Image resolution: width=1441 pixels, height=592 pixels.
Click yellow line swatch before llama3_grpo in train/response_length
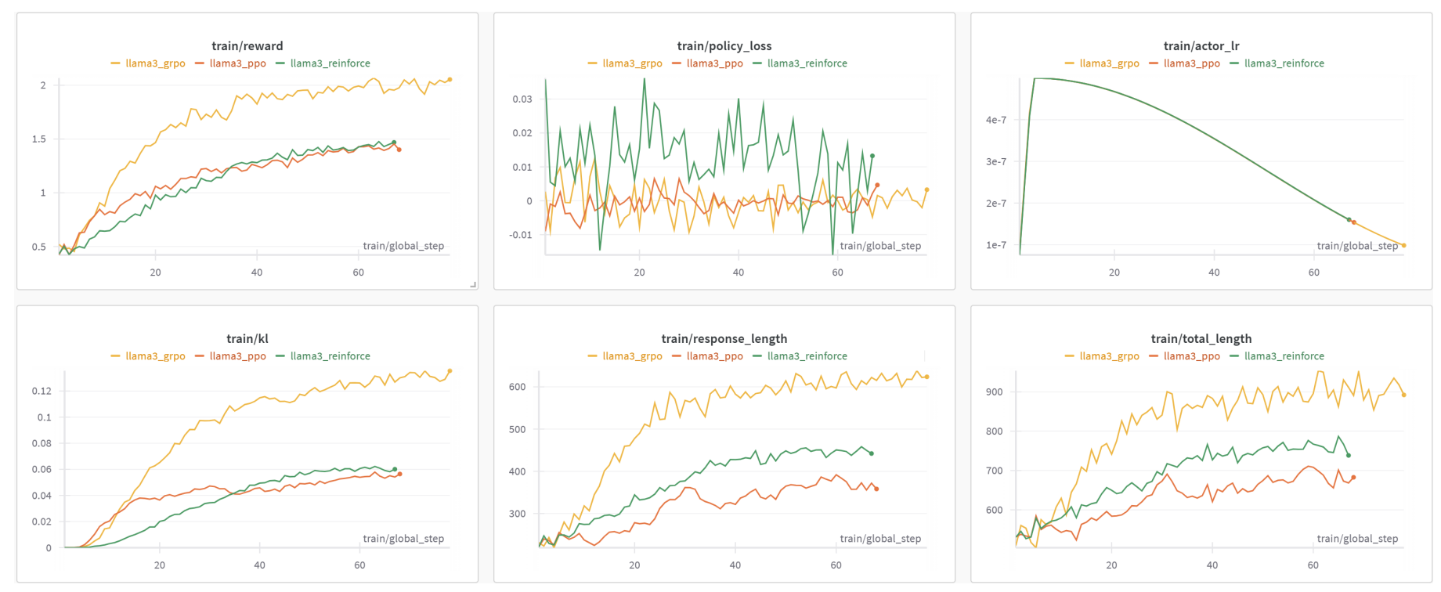(x=593, y=356)
